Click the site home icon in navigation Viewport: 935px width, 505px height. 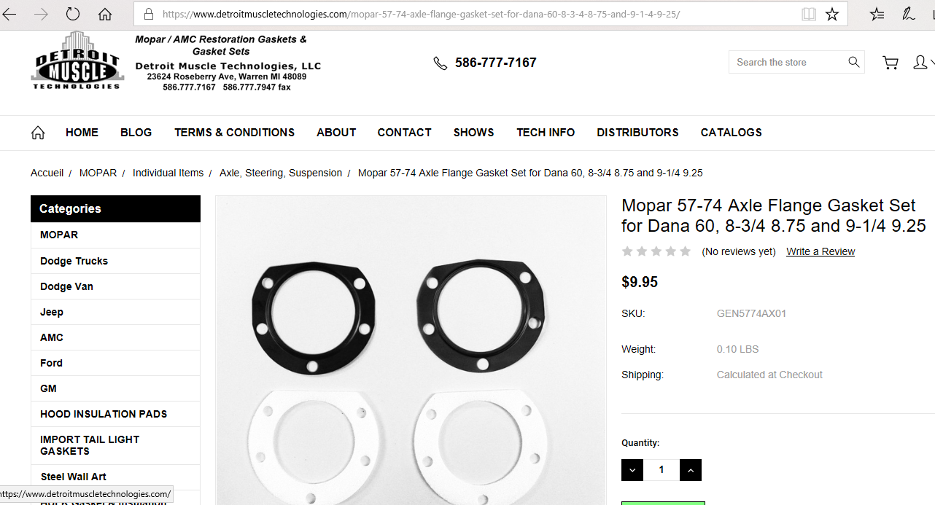pos(38,133)
